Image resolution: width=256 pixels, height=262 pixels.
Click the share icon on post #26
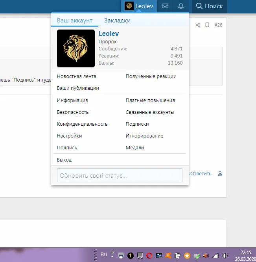click(x=198, y=25)
